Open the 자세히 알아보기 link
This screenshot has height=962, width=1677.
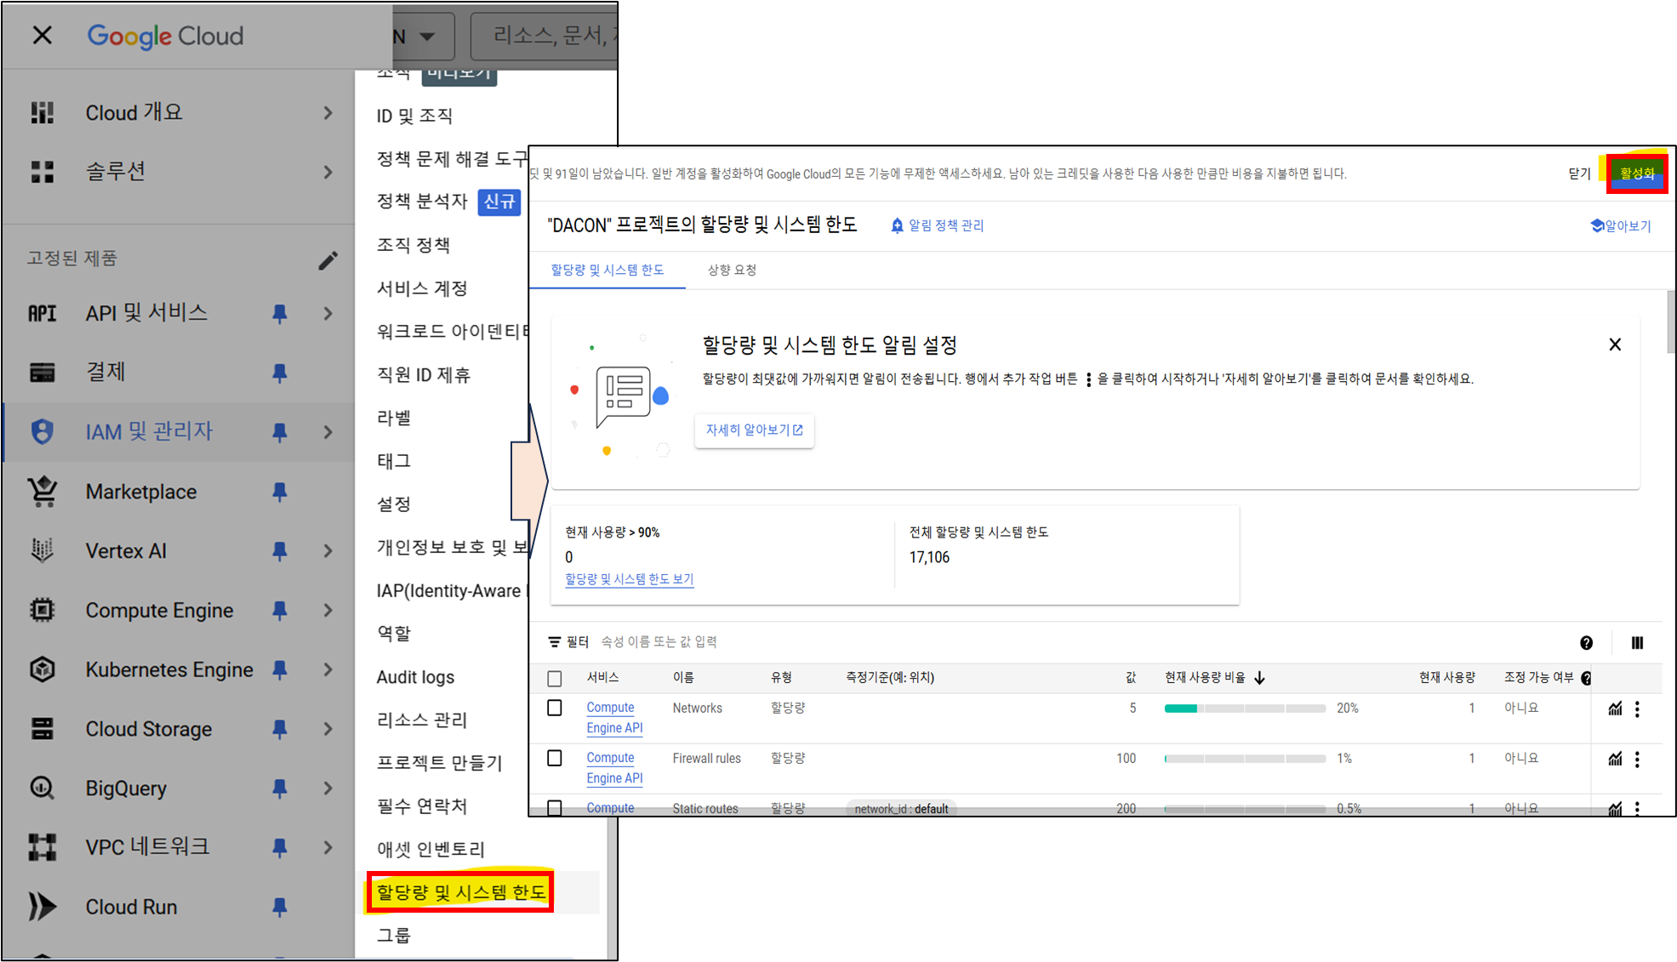click(x=754, y=430)
